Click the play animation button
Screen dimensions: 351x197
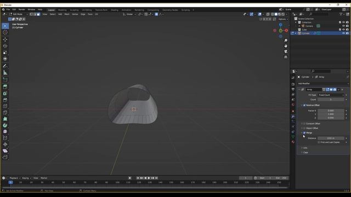tap(149, 178)
